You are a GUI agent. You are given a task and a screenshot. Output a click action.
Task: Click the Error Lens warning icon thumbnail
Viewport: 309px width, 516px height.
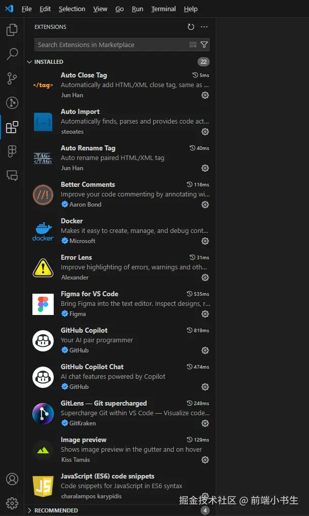pos(43,267)
